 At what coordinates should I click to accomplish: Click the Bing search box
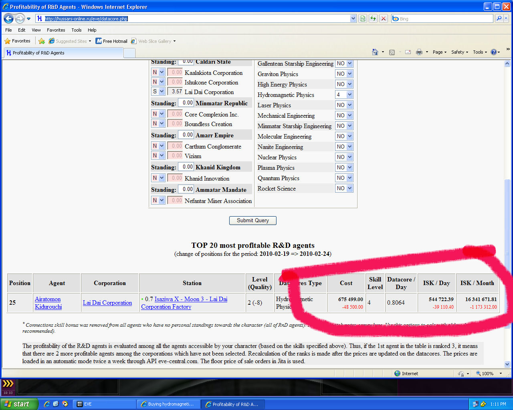point(442,18)
